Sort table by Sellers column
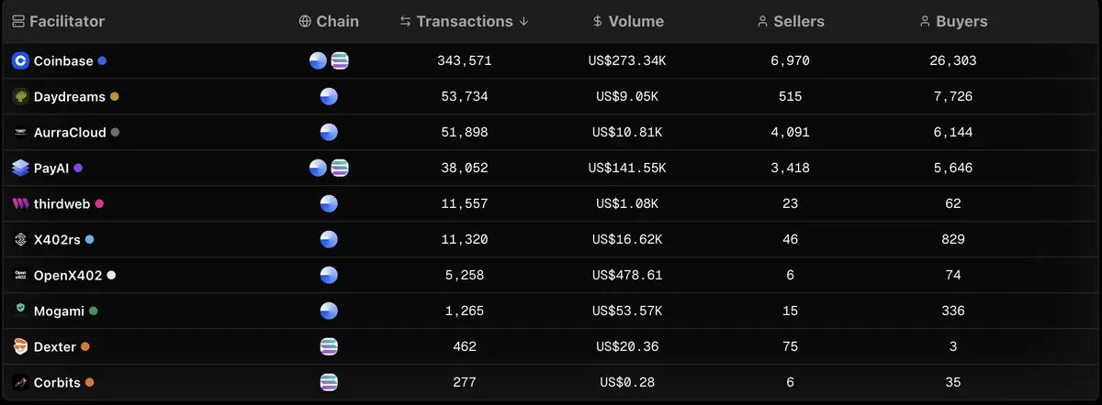Viewport: 1102px width, 405px height. point(791,21)
